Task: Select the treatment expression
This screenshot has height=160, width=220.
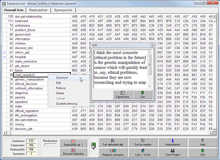Action: [x=42, y=21]
